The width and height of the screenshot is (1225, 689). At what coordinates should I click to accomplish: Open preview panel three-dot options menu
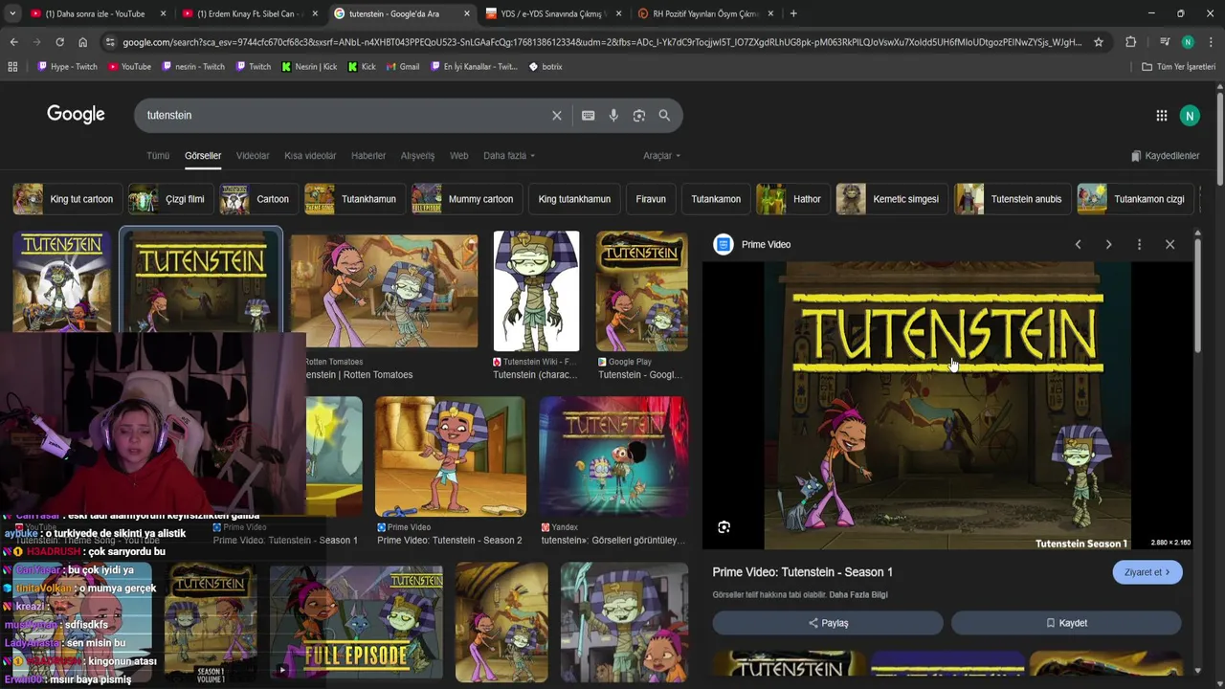click(x=1139, y=244)
